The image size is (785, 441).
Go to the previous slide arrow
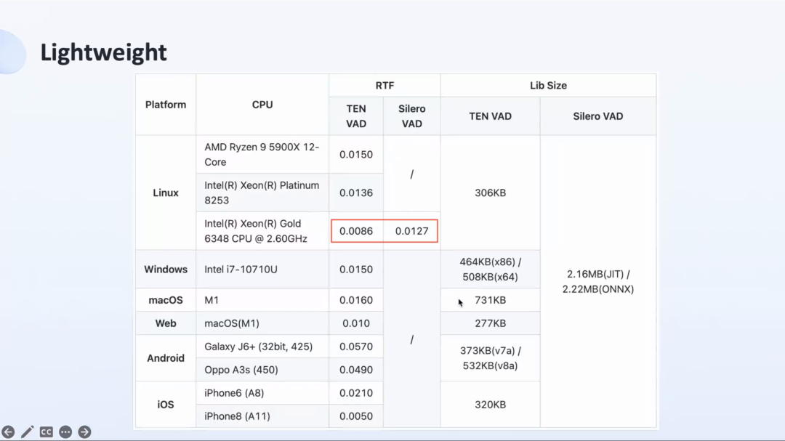coord(8,432)
